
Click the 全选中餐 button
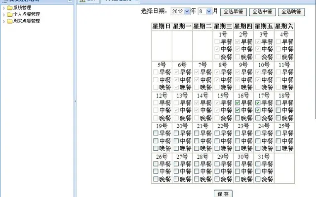[262, 12]
